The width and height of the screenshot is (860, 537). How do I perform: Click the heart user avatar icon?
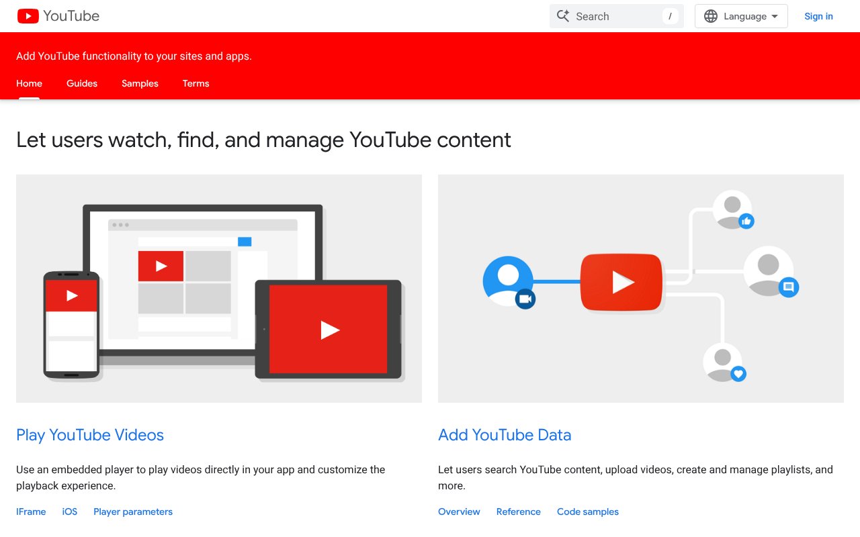(x=724, y=362)
